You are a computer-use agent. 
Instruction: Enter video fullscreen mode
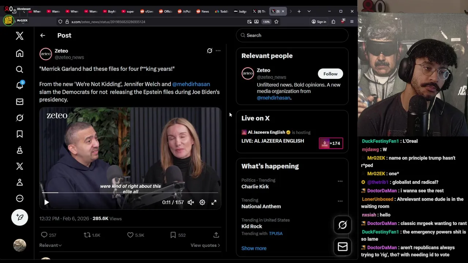[214, 202]
